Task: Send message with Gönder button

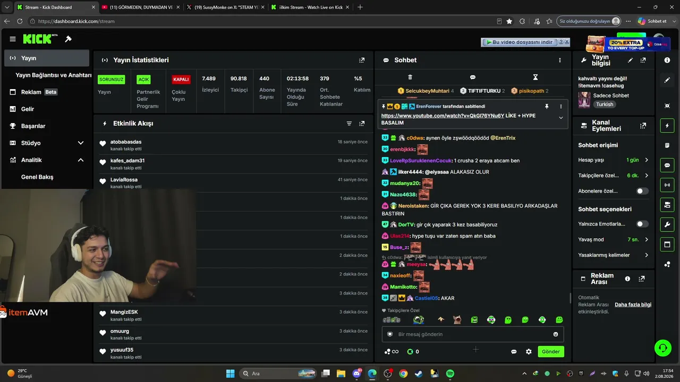Action: 550,351
